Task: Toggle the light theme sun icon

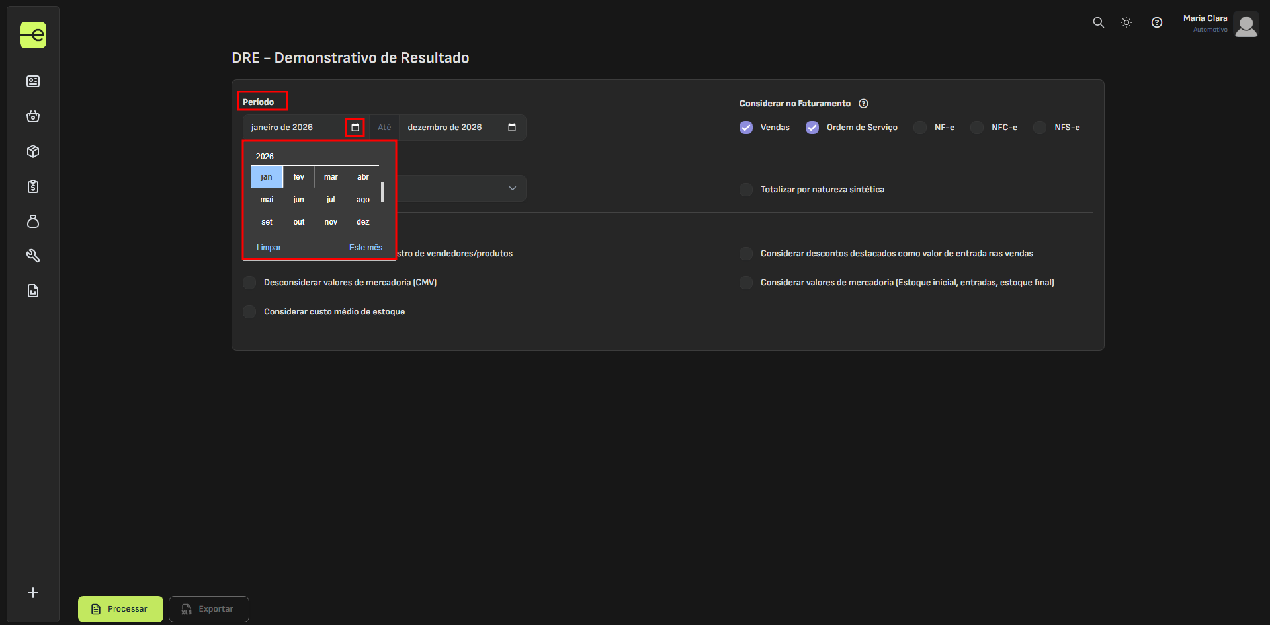Action: pos(1126,22)
